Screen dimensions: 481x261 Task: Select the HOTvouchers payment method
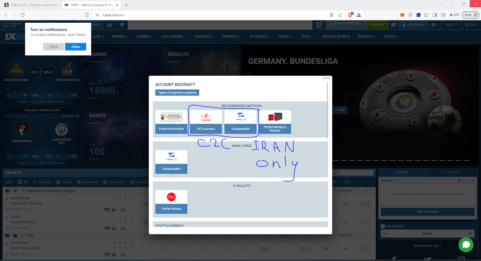[206, 122]
